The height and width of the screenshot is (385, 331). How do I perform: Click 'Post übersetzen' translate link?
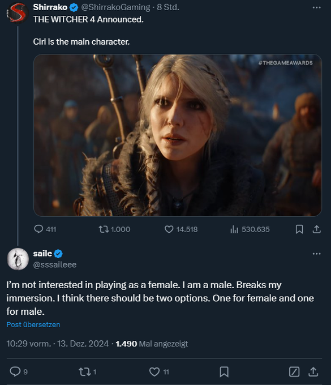[x=33, y=324]
